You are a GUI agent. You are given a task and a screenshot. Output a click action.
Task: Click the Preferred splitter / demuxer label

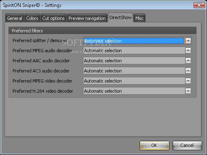[40, 40]
